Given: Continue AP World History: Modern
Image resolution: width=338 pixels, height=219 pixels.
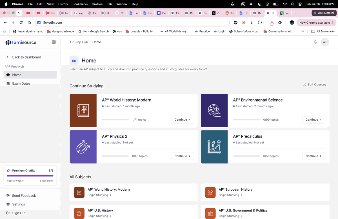Looking at the screenshot, I should (x=183, y=119).
